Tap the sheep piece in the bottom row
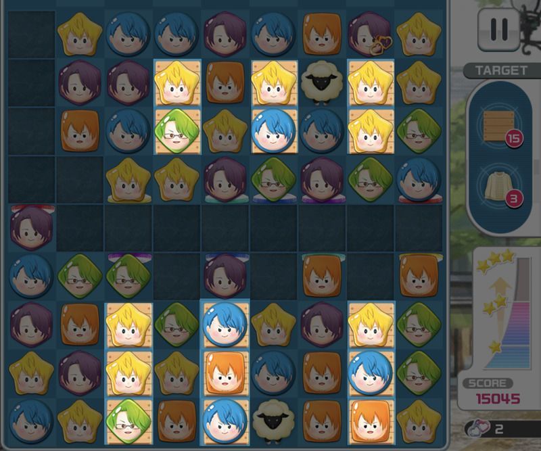 pos(273,422)
